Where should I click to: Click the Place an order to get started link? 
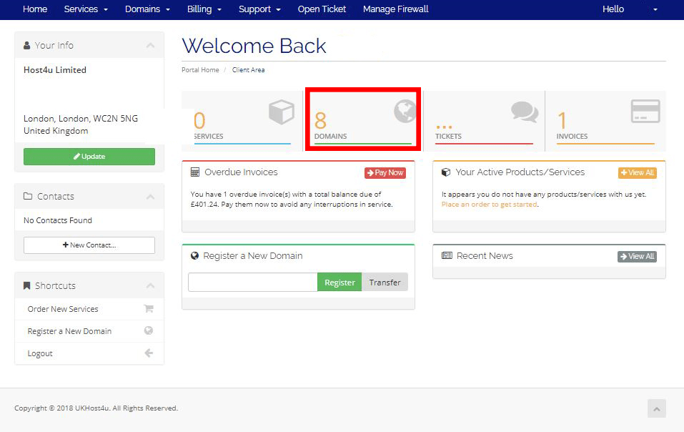(489, 205)
